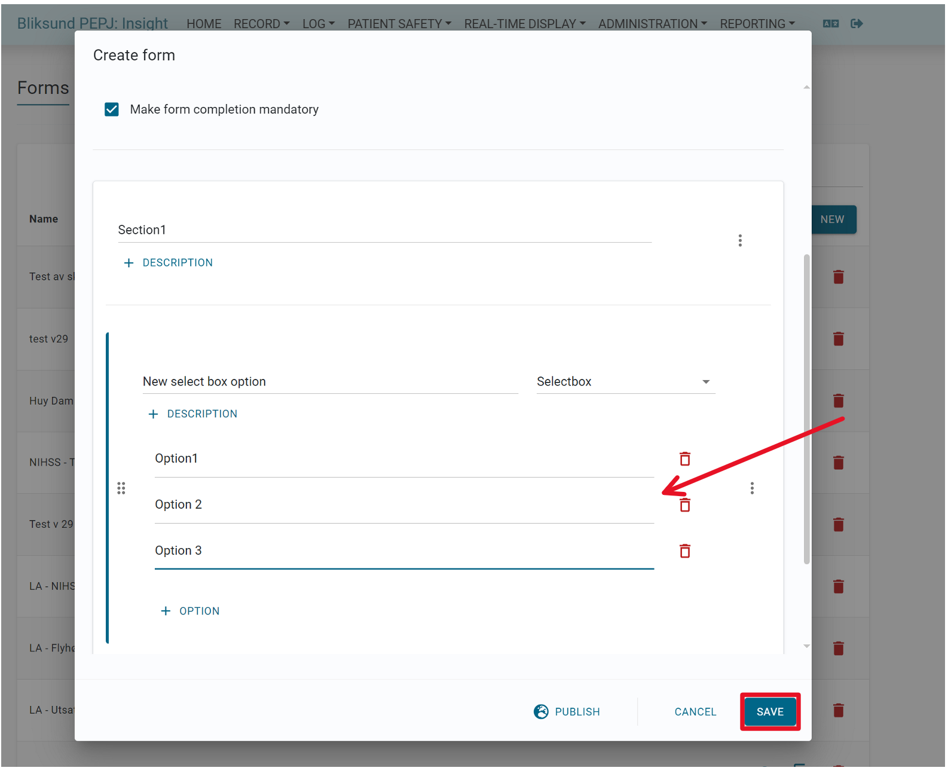Edit the 'New select box option' question field
The height and width of the screenshot is (783, 948).
(x=330, y=381)
